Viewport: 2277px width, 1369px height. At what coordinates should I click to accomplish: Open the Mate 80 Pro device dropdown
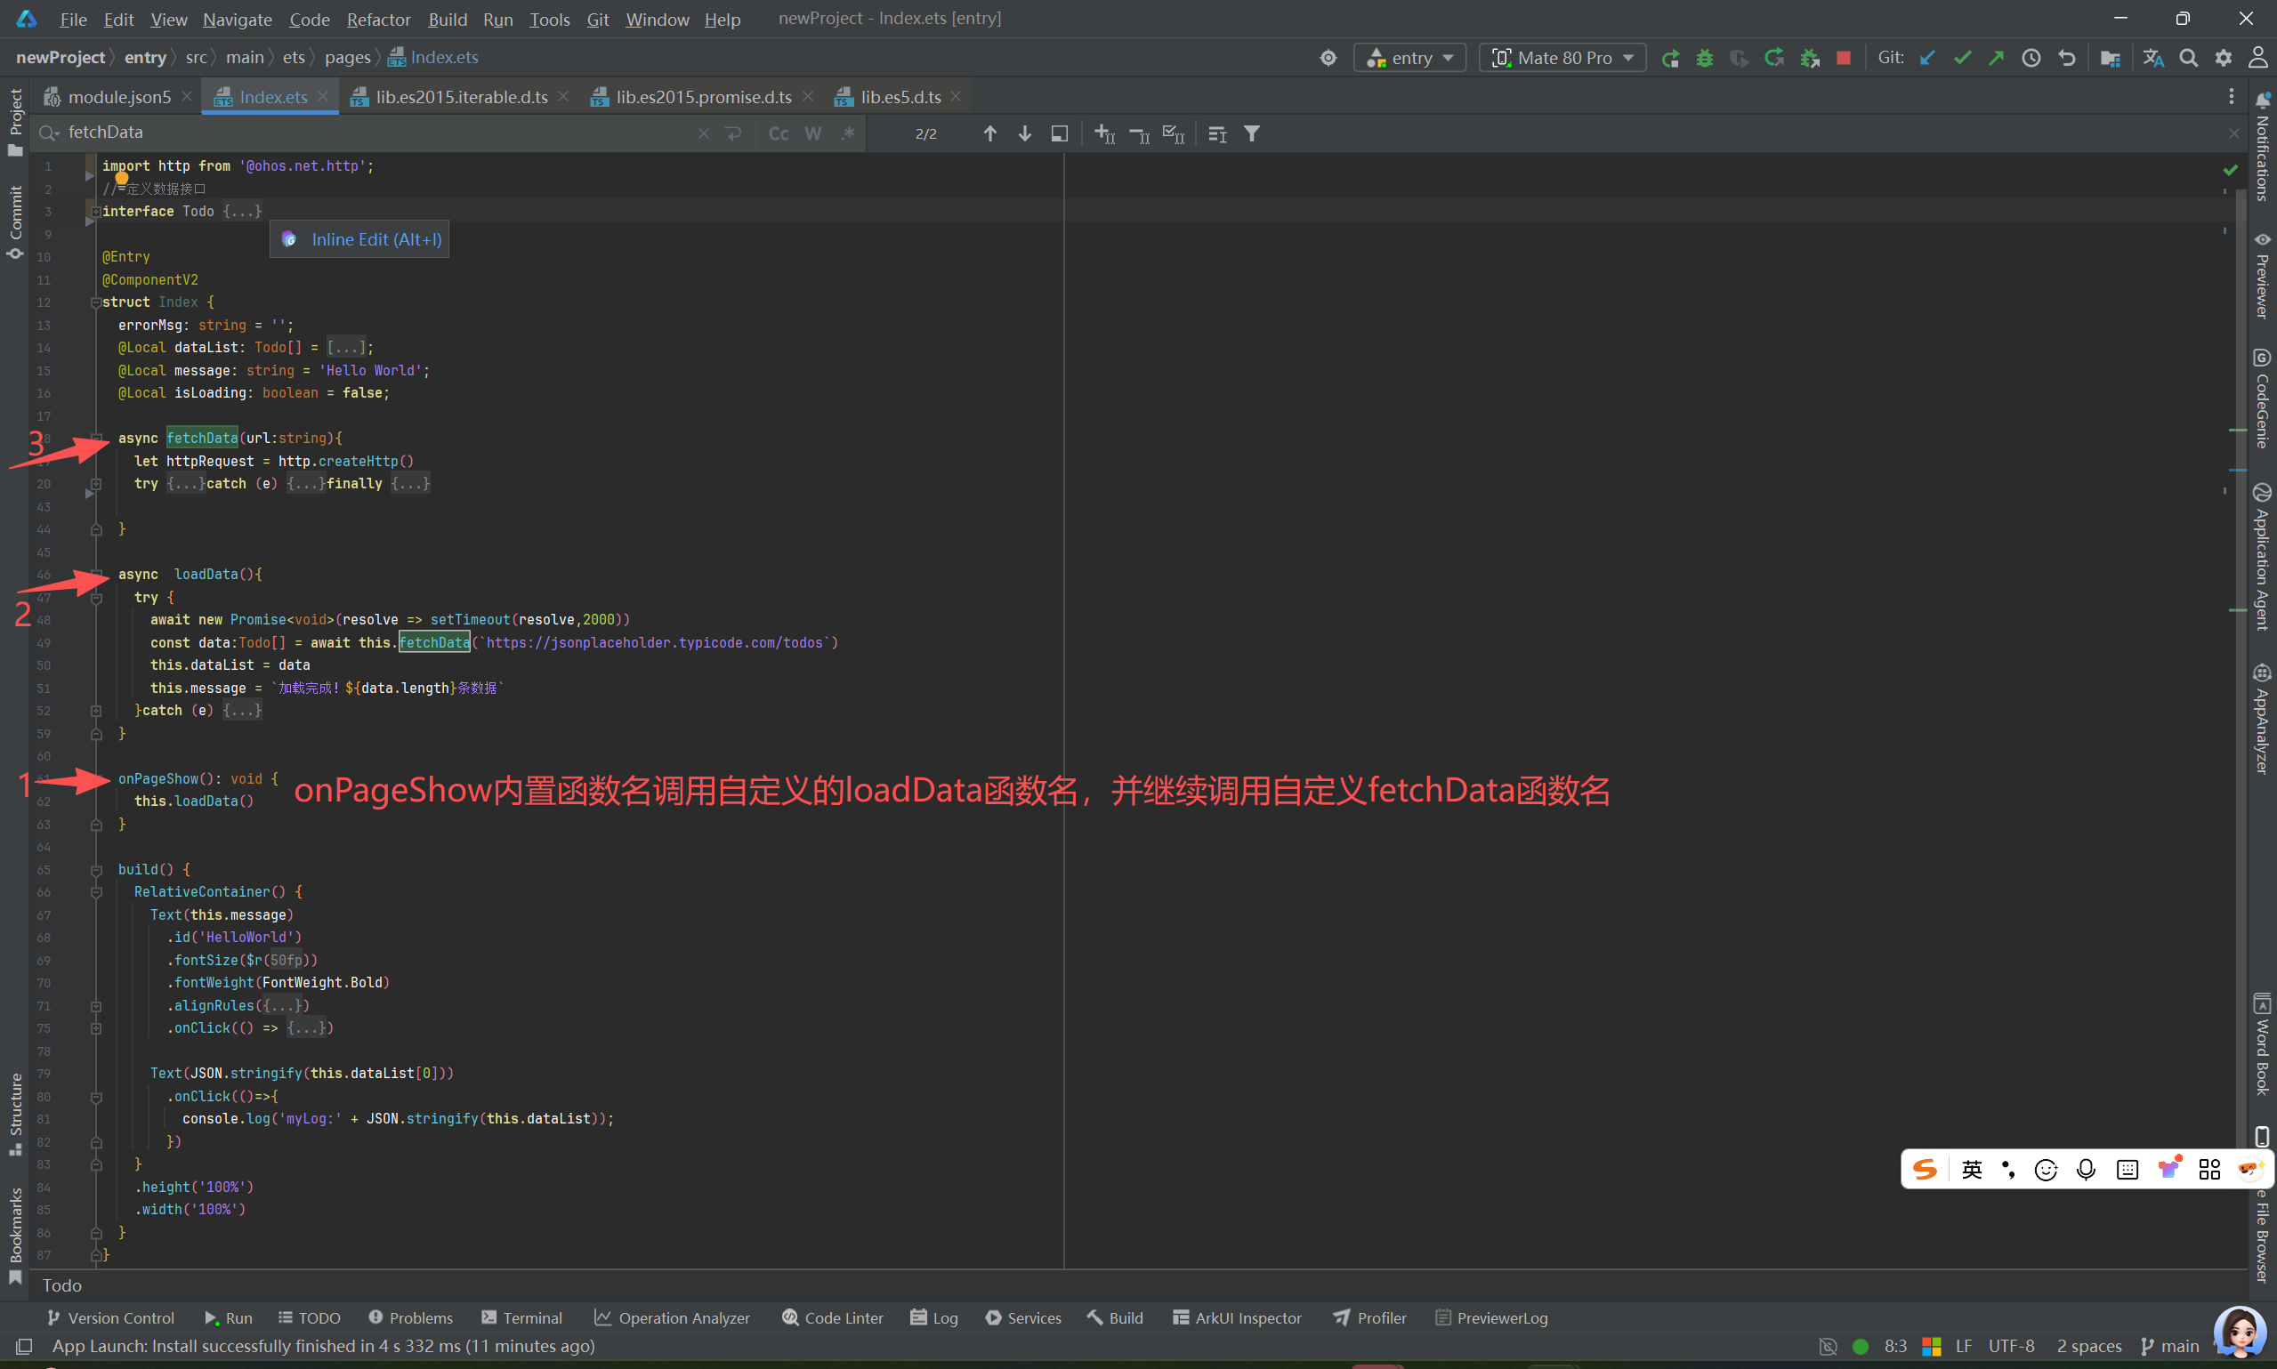click(1562, 58)
